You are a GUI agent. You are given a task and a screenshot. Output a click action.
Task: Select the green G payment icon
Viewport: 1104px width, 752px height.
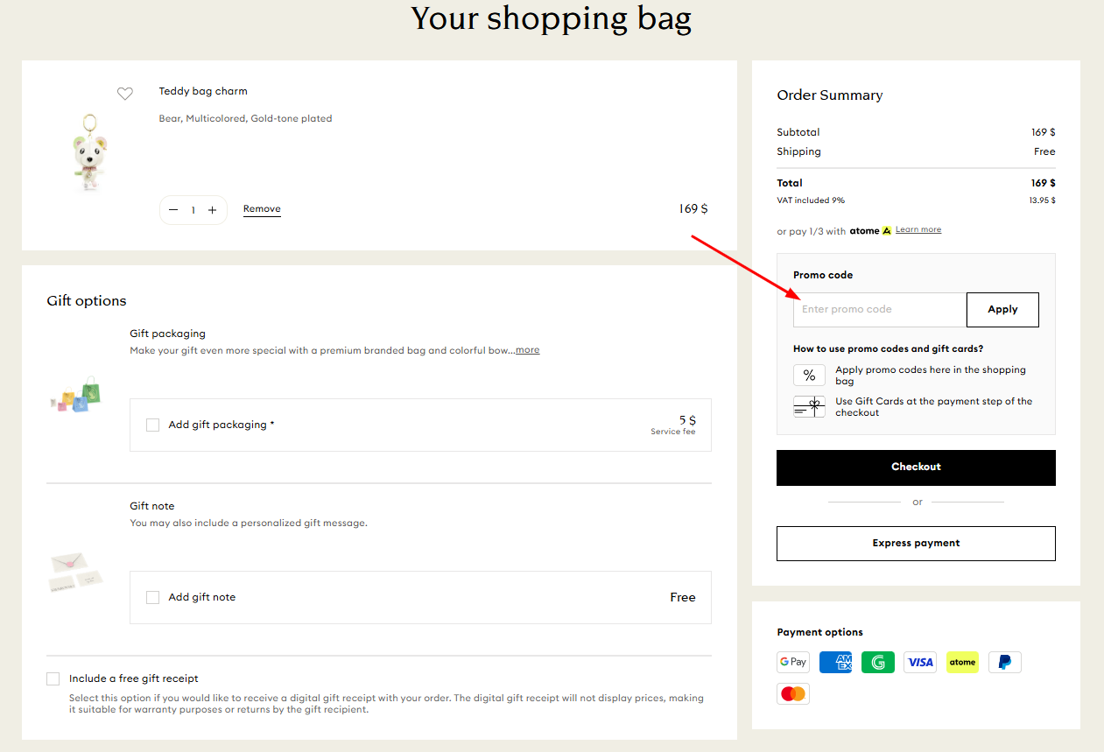[877, 662]
